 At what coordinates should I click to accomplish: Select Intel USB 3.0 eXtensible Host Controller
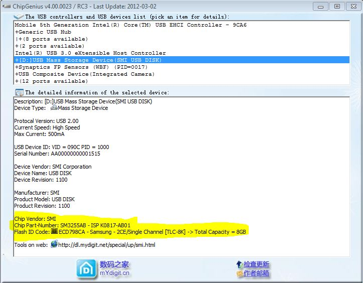(x=181, y=53)
